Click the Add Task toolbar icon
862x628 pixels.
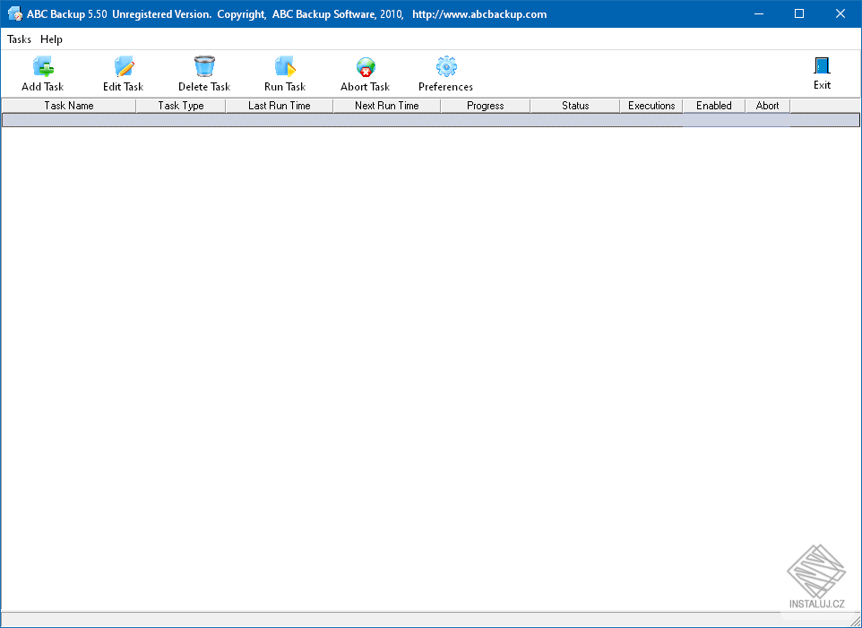(x=42, y=65)
